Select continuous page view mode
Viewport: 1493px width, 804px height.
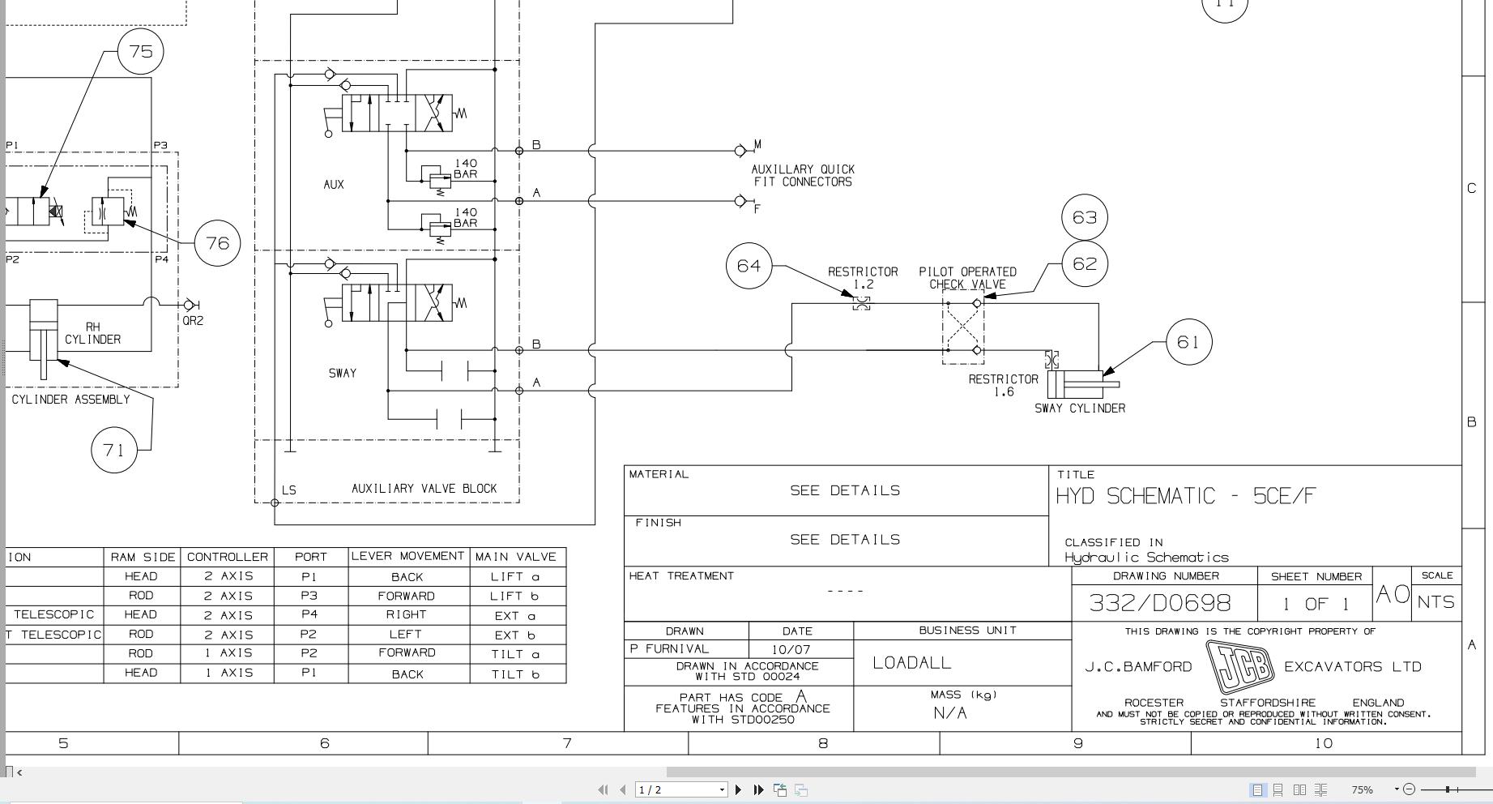(x=1278, y=789)
